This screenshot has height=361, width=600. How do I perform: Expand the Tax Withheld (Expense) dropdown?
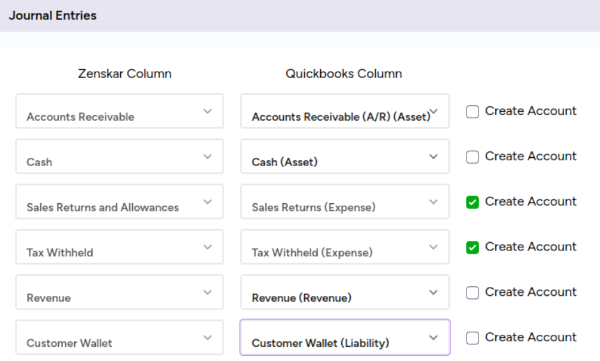345,247
